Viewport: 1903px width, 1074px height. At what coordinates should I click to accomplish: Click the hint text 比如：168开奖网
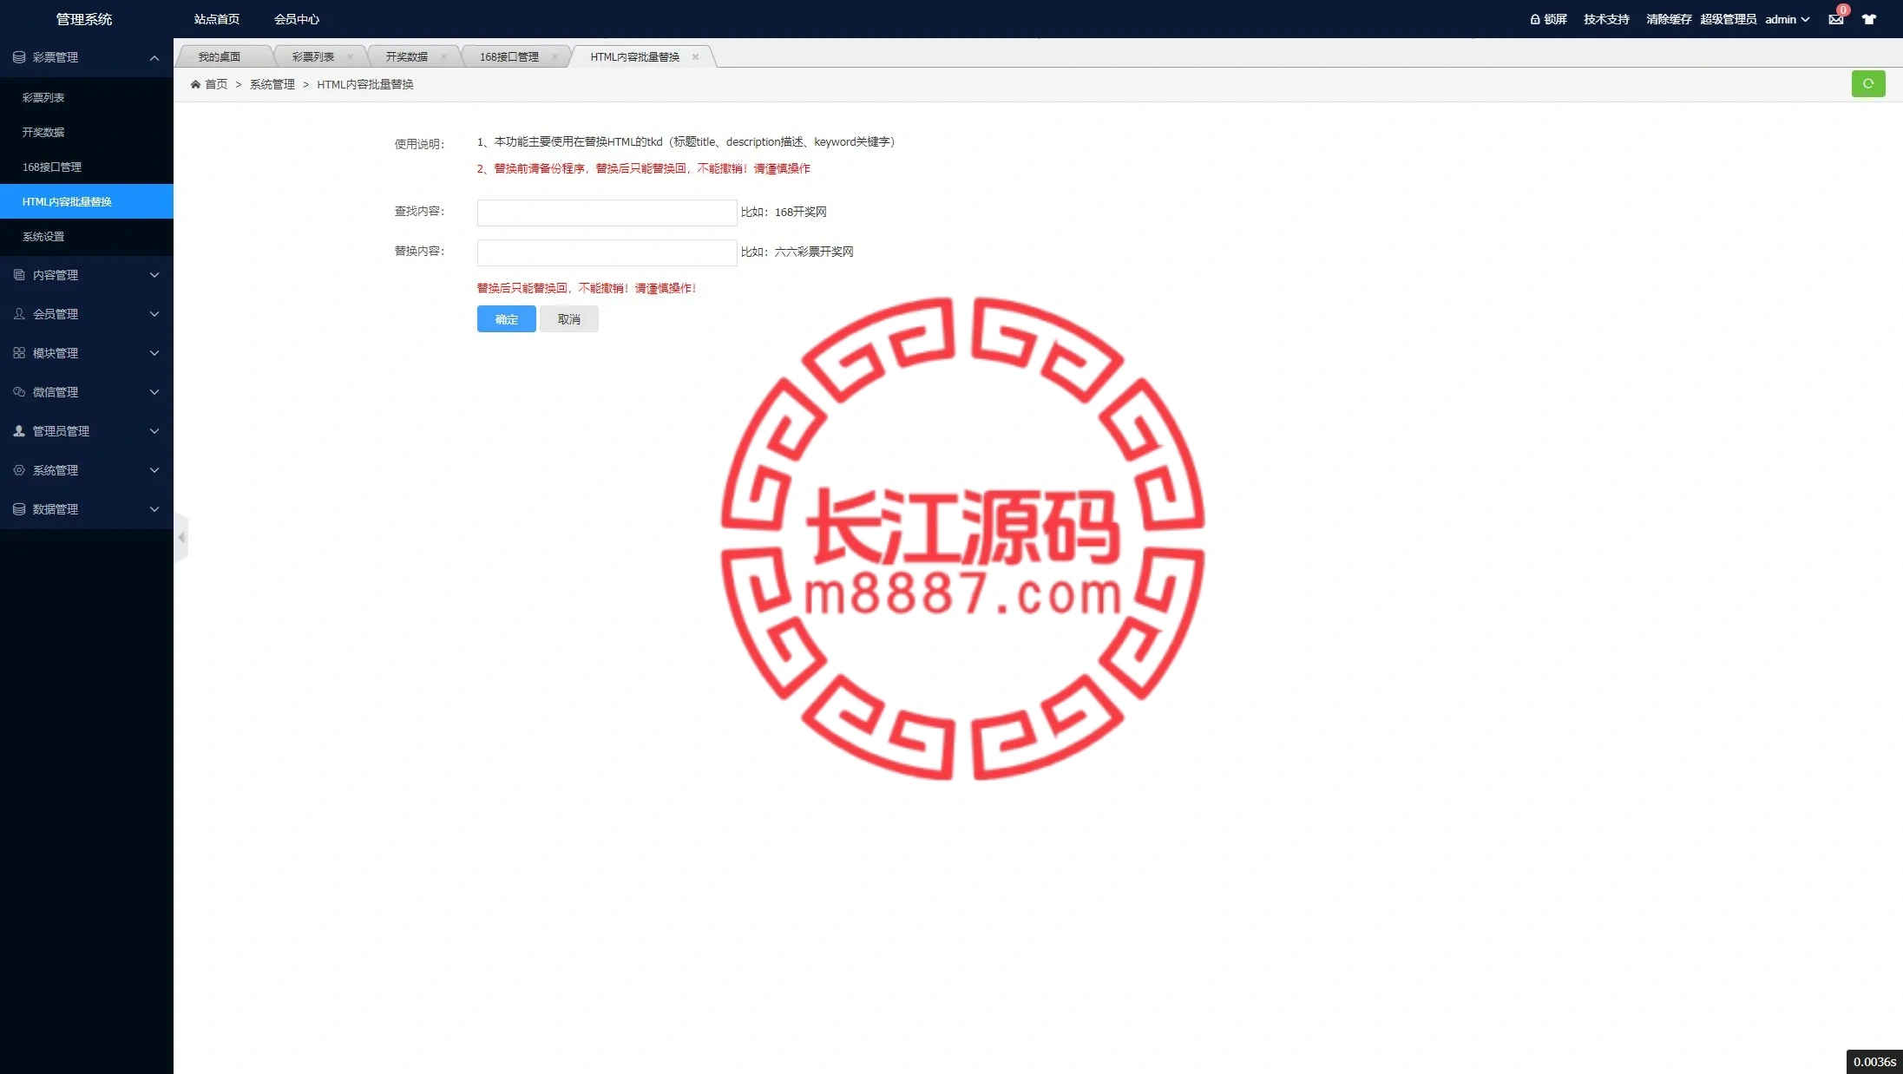[x=784, y=212]
